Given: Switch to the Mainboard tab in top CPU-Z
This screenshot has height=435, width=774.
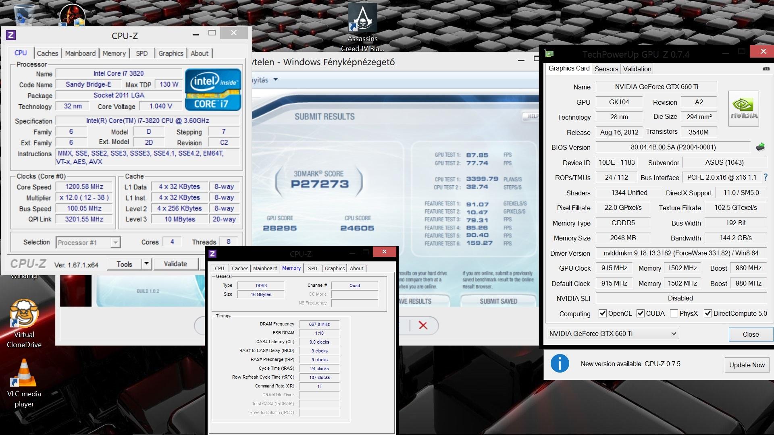Looking at the screenshot, I should click(x=80, y=53).
